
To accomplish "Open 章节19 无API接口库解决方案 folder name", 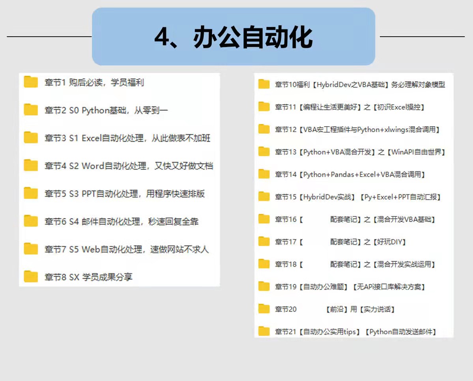I will 350,287.
